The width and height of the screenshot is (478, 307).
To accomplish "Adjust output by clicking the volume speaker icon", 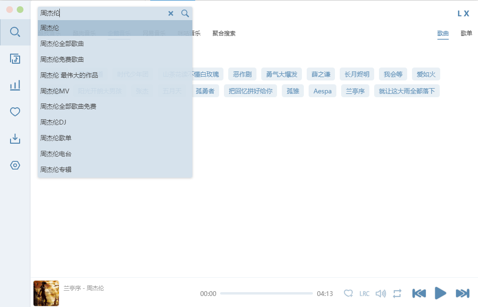I will [380, 293].
